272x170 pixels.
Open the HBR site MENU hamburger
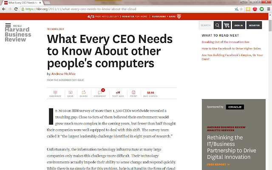point(8,25)
